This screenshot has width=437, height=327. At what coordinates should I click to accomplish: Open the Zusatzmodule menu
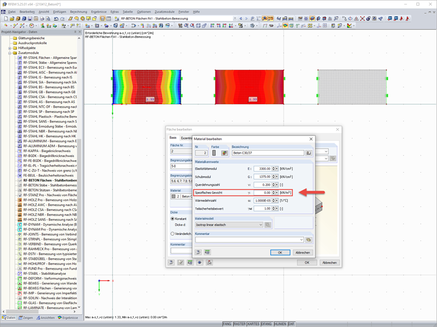point(164,11)
